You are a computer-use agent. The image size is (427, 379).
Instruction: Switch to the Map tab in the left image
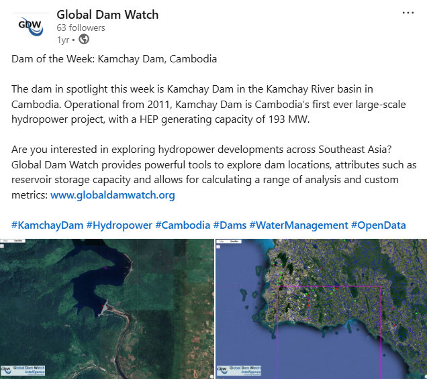click(x=5, y=241)
